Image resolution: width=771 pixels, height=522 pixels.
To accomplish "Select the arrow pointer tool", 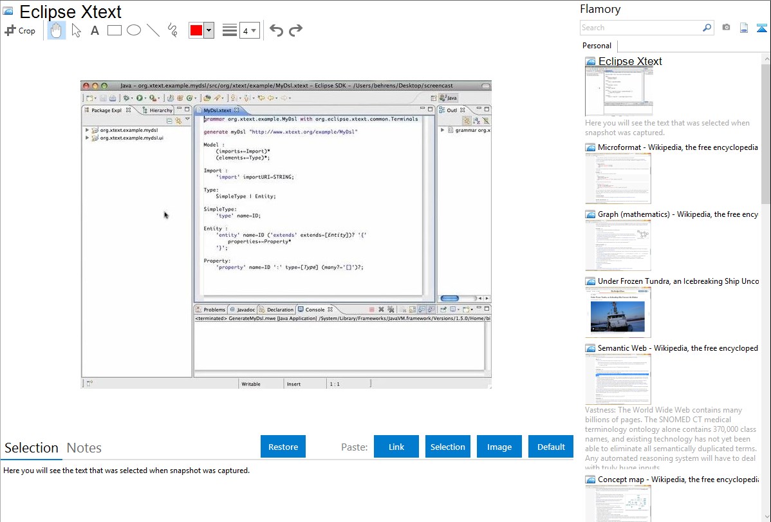I will pyautogui.click(x=76, y=30).
